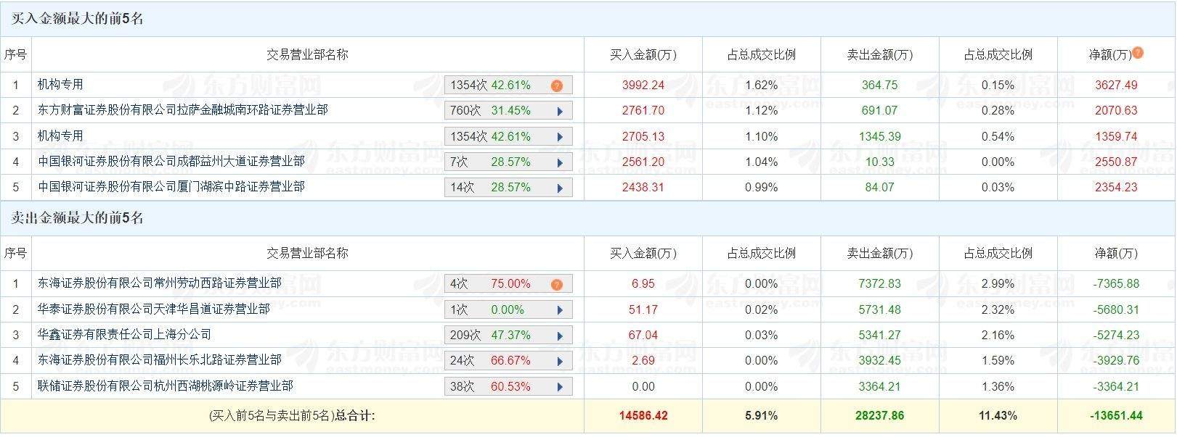Click the help icon beside 净额(万) header
The height and width of the screenshot is (437, 1177).
(x=1138, y=53)
